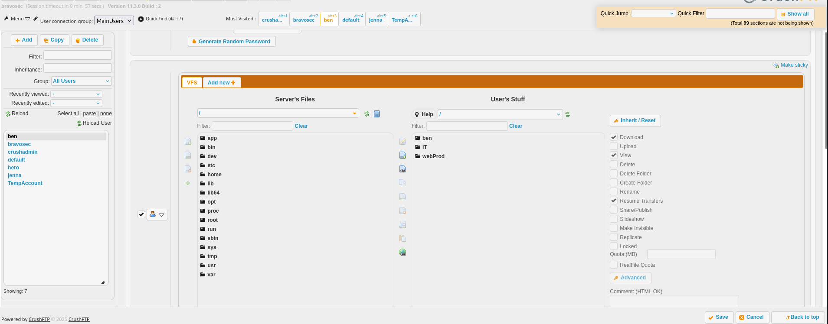Screen dimensions: 828x324
Task: Uncheck the Download permission
Action: [614, 137]
